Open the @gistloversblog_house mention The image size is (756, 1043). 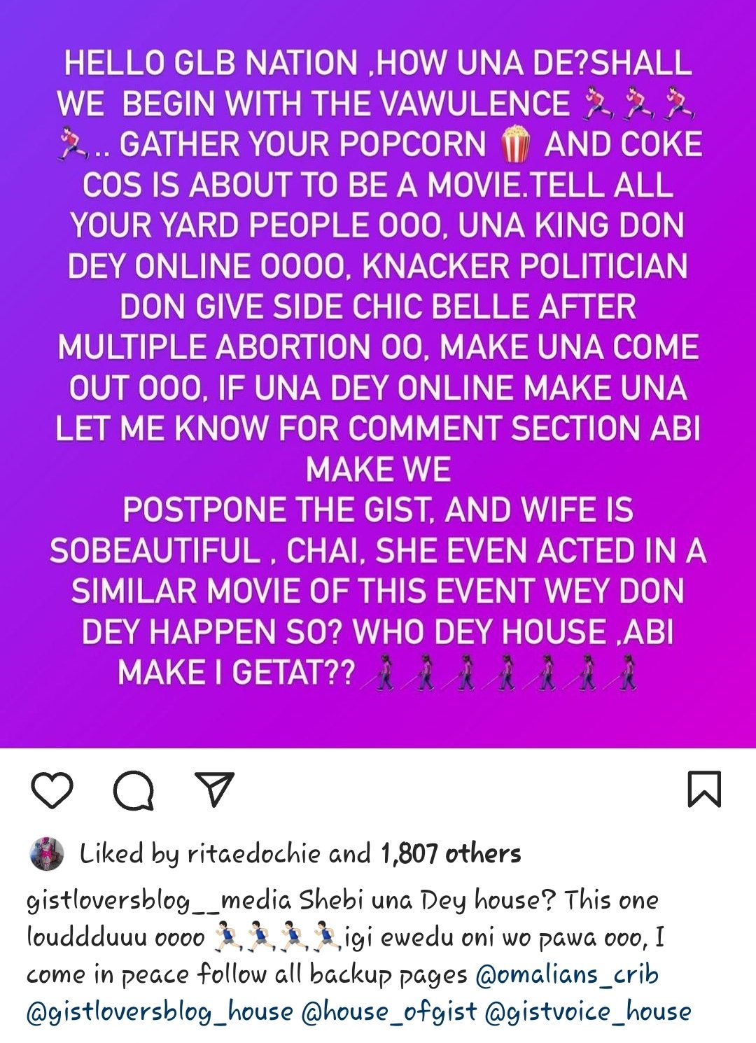coord(160,1011)
